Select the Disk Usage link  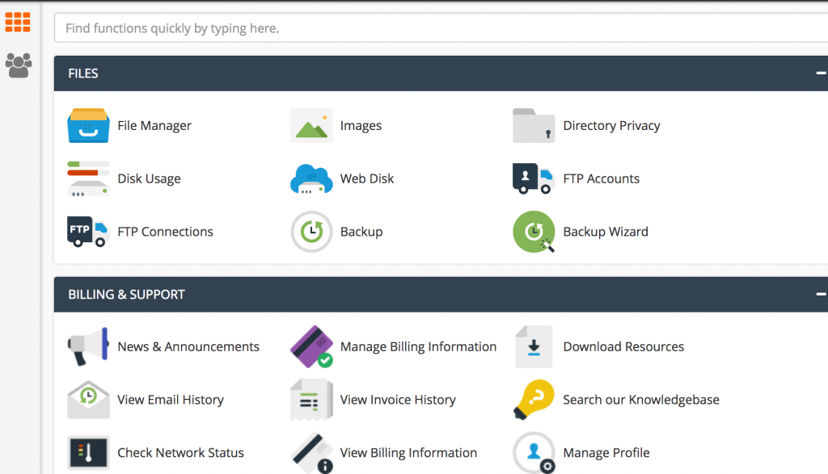(149, 178)
